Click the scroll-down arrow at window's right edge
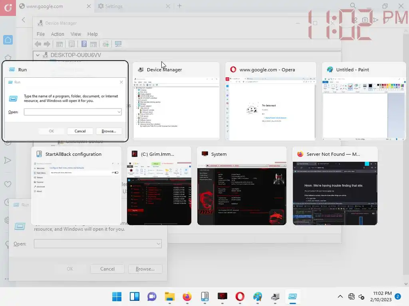 tap(406, 284)
